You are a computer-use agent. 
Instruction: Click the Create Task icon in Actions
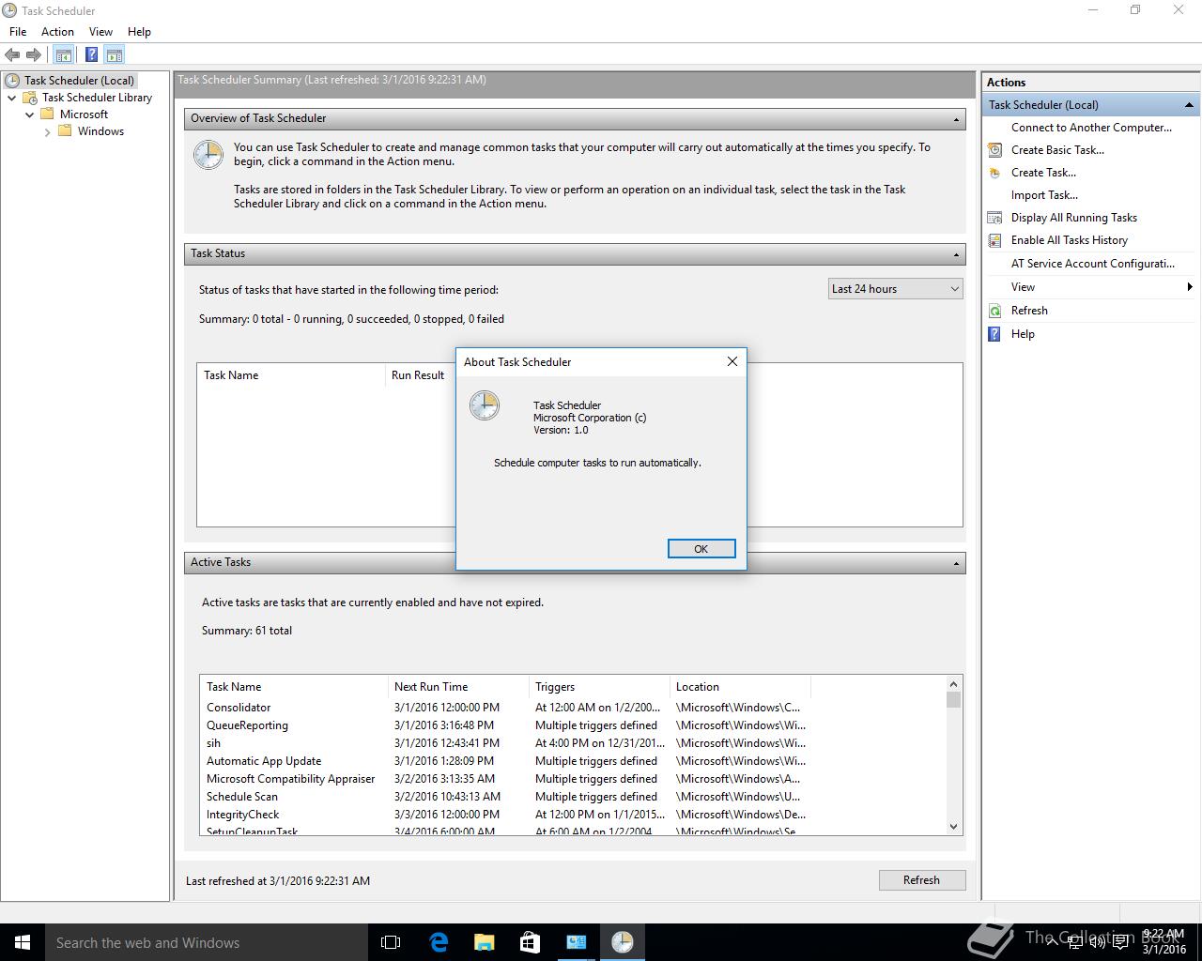[x=994, y=173]
